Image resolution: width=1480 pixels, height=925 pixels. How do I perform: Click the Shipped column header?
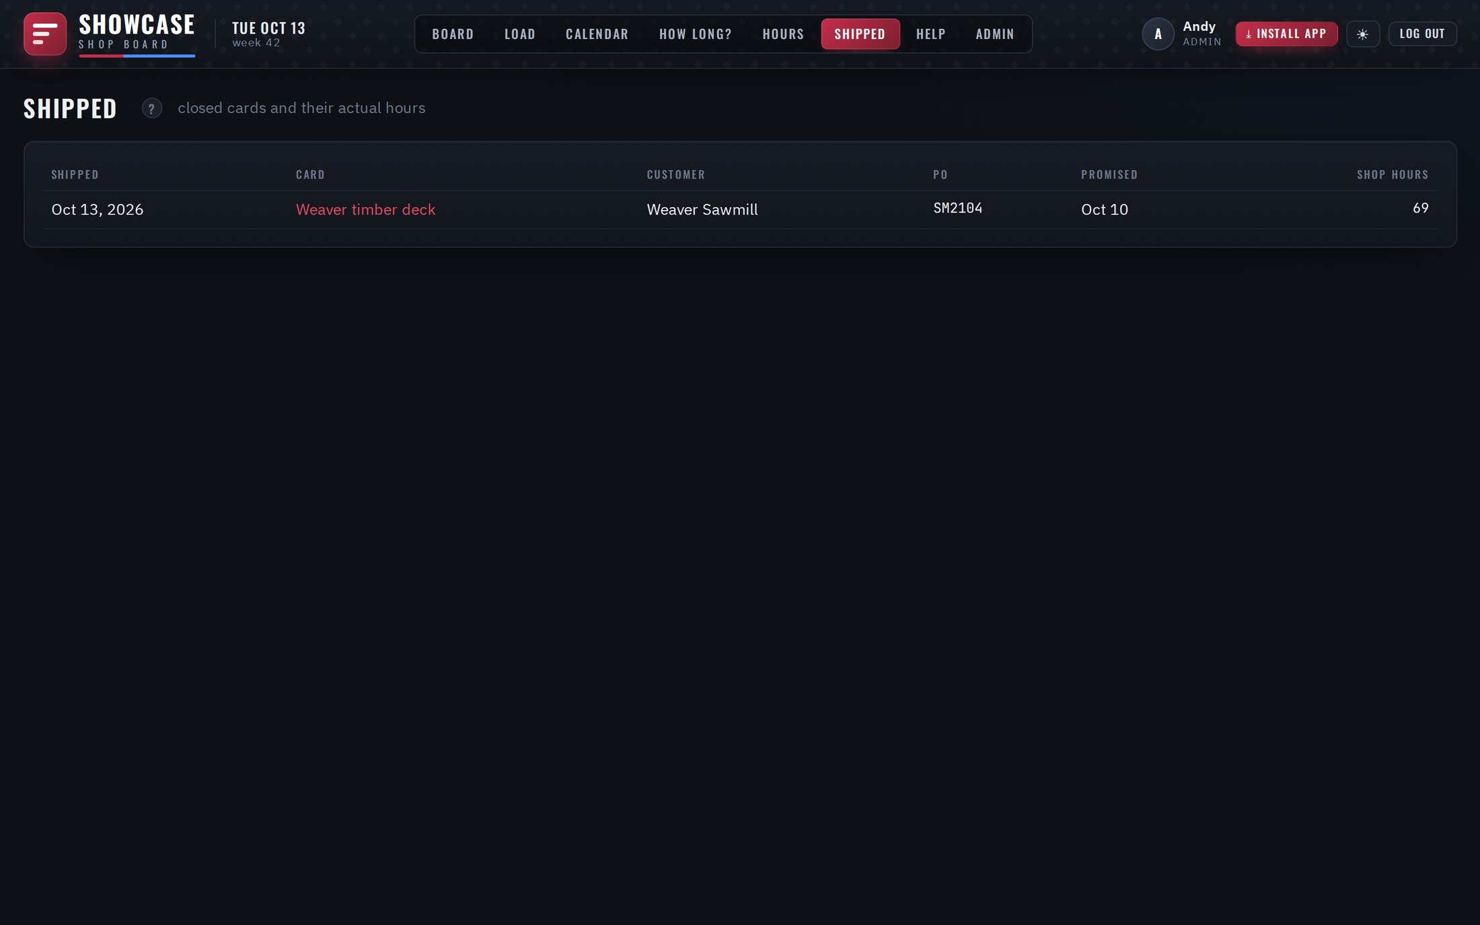point(75,175)
